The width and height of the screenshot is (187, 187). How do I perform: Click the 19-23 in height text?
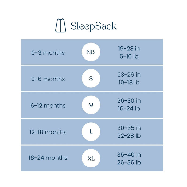click(129, 49)
